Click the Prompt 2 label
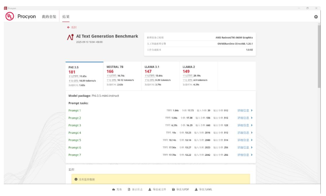326x196 pixels. coord(75,118)
